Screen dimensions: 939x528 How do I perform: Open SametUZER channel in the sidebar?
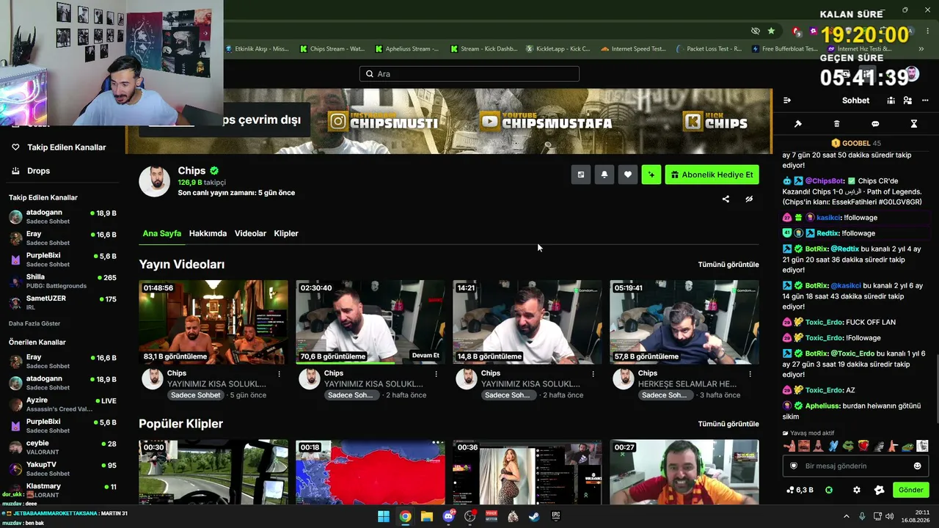62,302
